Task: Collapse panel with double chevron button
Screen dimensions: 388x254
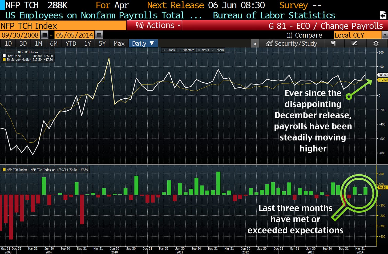Action: 255,43
